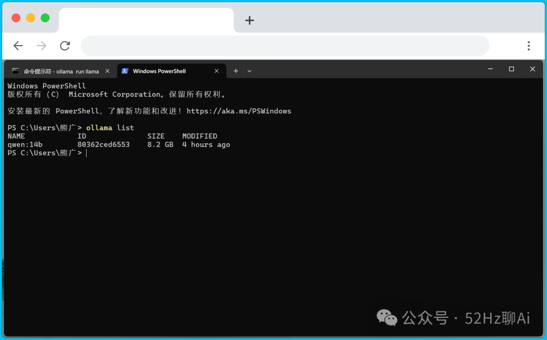Click the '4 hours ago' modified value
This screenshot has width=547, height=340.
[x=206, y=145]
